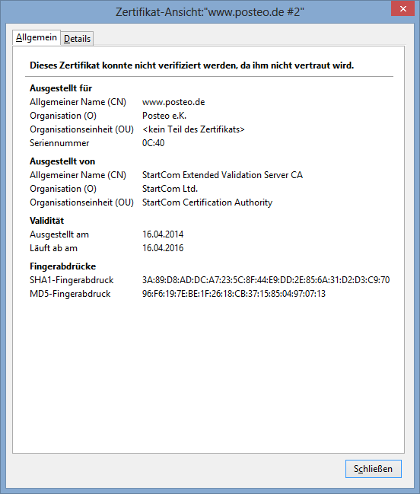Select the Allgemein tab
The width and height of the screenshot is (420, 494).
(x=37, y=37)
